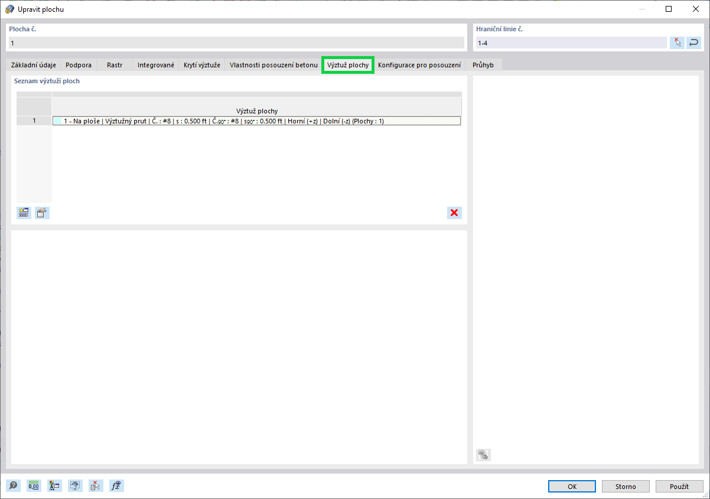This screenshot has width=710, height=499.
Task: Add a new surface reinforcement via the wizard icon
Action: [x=23, y=213]
